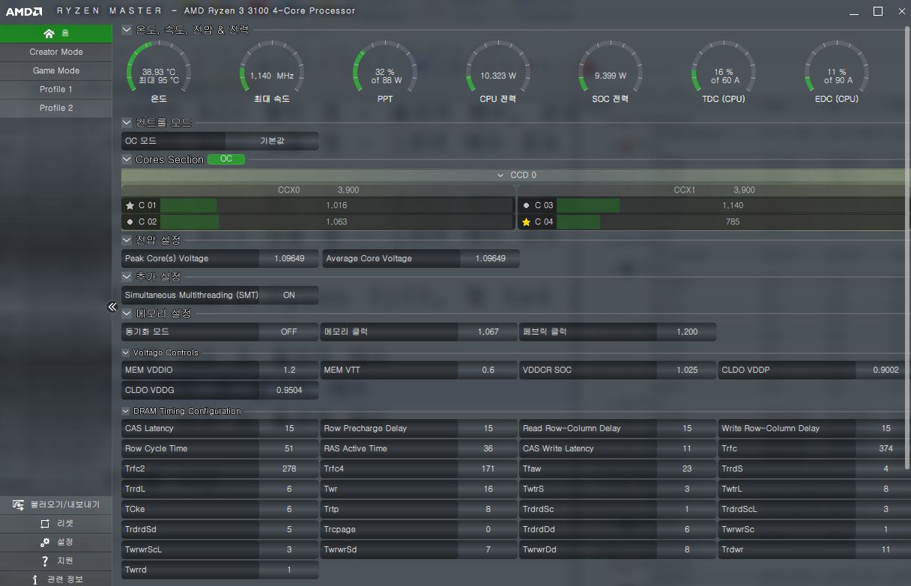Toggle sync mode (동기화 모드) OFF value
The image size is (911, 586).
point(288,332)
